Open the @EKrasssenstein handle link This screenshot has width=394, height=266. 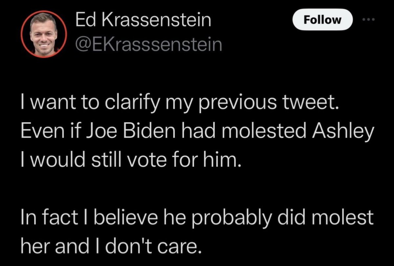148,45
